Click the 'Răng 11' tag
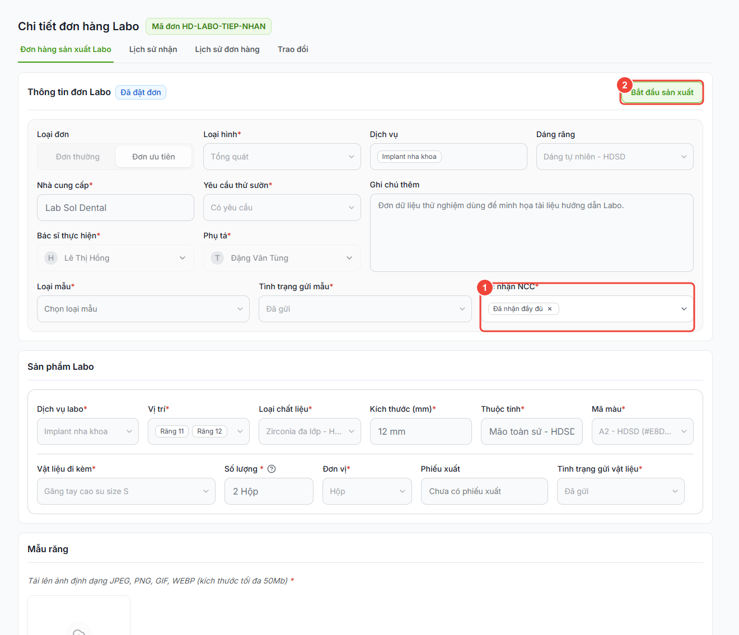Screen dimensions: 739x635 coord(172,431)
